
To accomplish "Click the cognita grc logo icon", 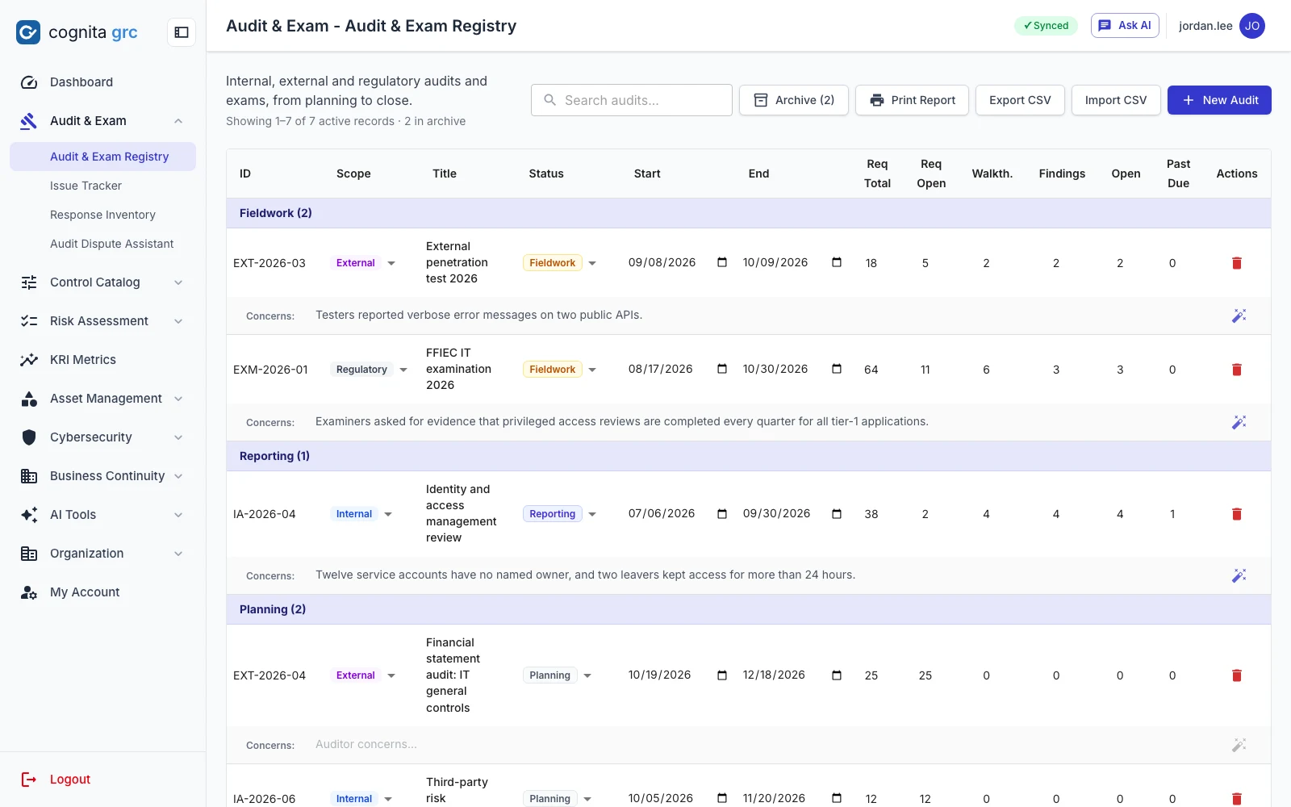I will click(28, 32).
